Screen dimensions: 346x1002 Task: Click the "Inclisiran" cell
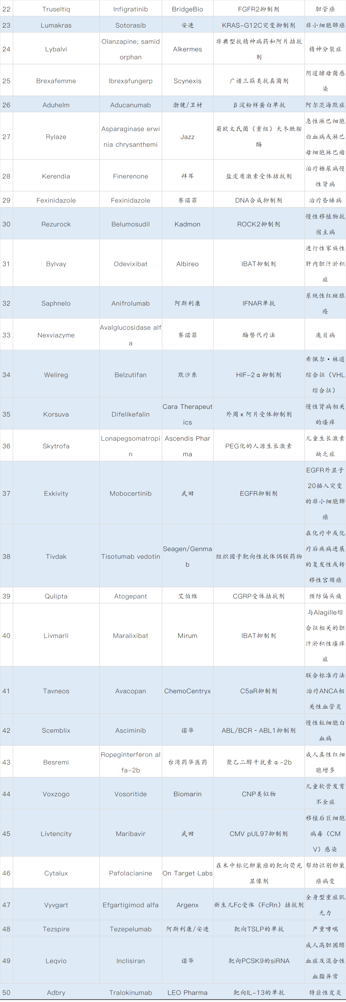tap(131, 961)
